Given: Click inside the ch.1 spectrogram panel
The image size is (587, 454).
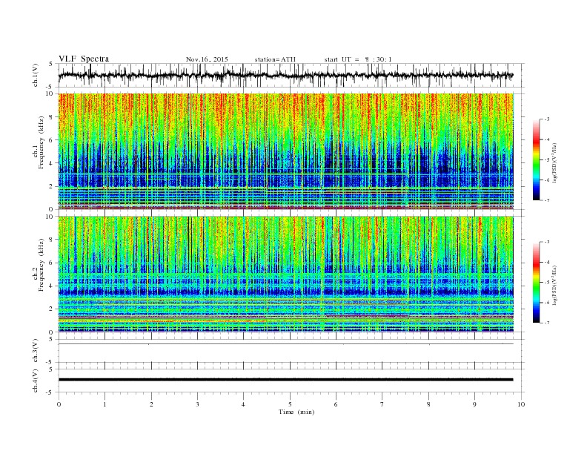Looking at the screenshot, I should point(286,151).
